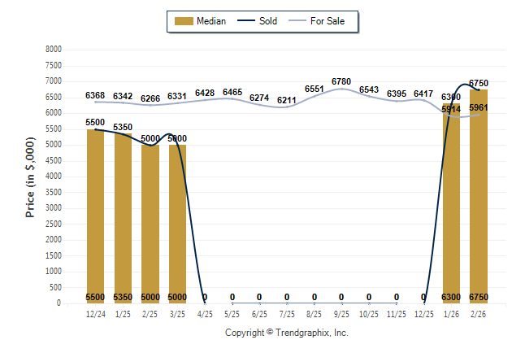Click the 3/25 median bar

tap(177, 220)
